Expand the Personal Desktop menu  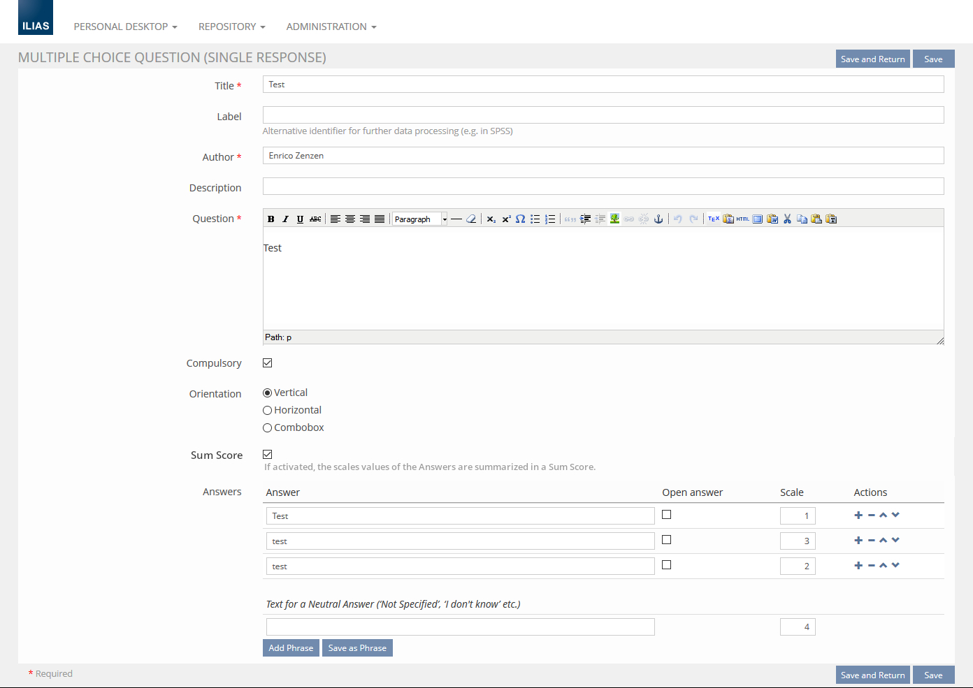point(125,27)
